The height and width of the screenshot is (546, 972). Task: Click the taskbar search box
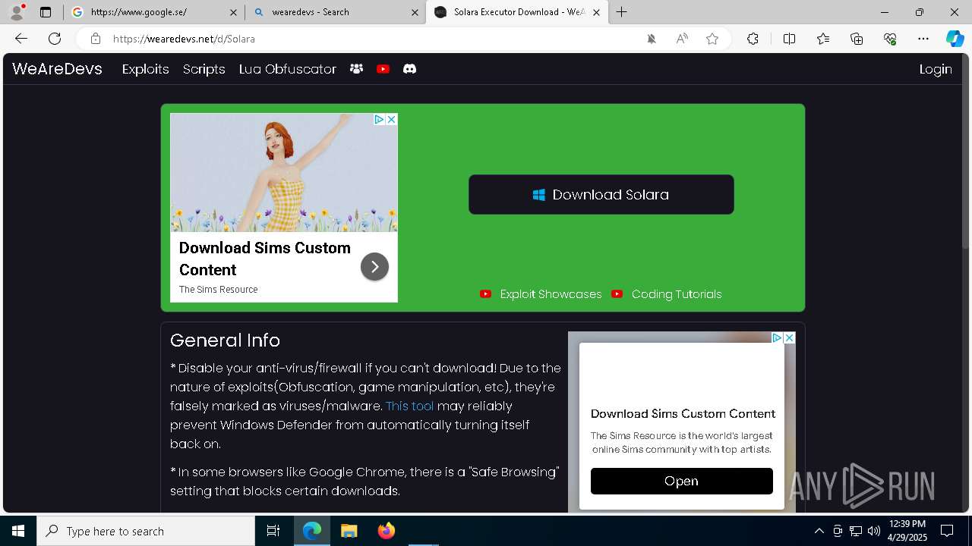coord(146,531)
